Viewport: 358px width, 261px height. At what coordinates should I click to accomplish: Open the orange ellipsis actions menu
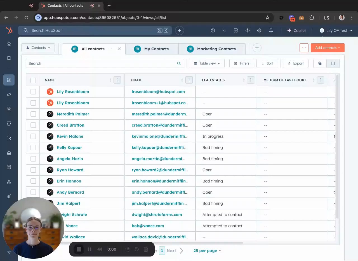[304, 48]
